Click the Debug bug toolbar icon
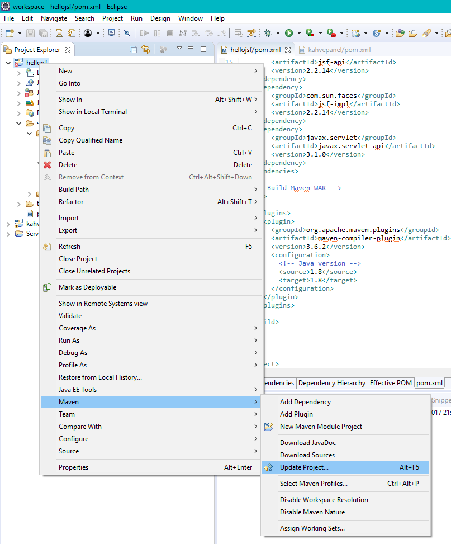This screenshot has height=544, width=451. pos(268,33)
